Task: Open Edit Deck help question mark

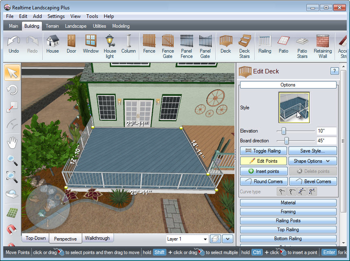Action: click(335, 71)
